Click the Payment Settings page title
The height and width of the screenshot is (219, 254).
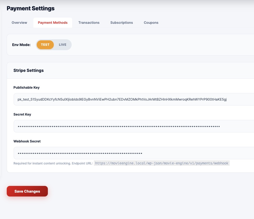(x=31, y=8)
